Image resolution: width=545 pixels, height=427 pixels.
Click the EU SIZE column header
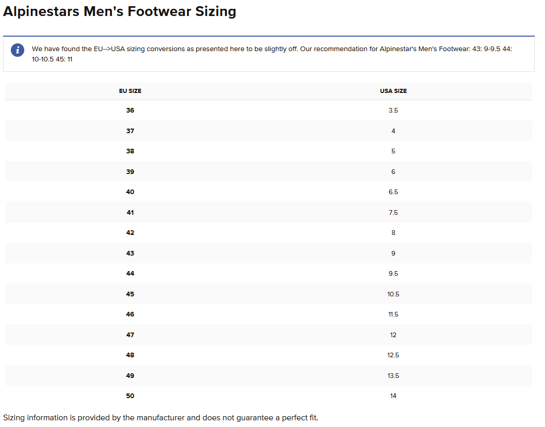pyautogui.click(x=130, y=91)
